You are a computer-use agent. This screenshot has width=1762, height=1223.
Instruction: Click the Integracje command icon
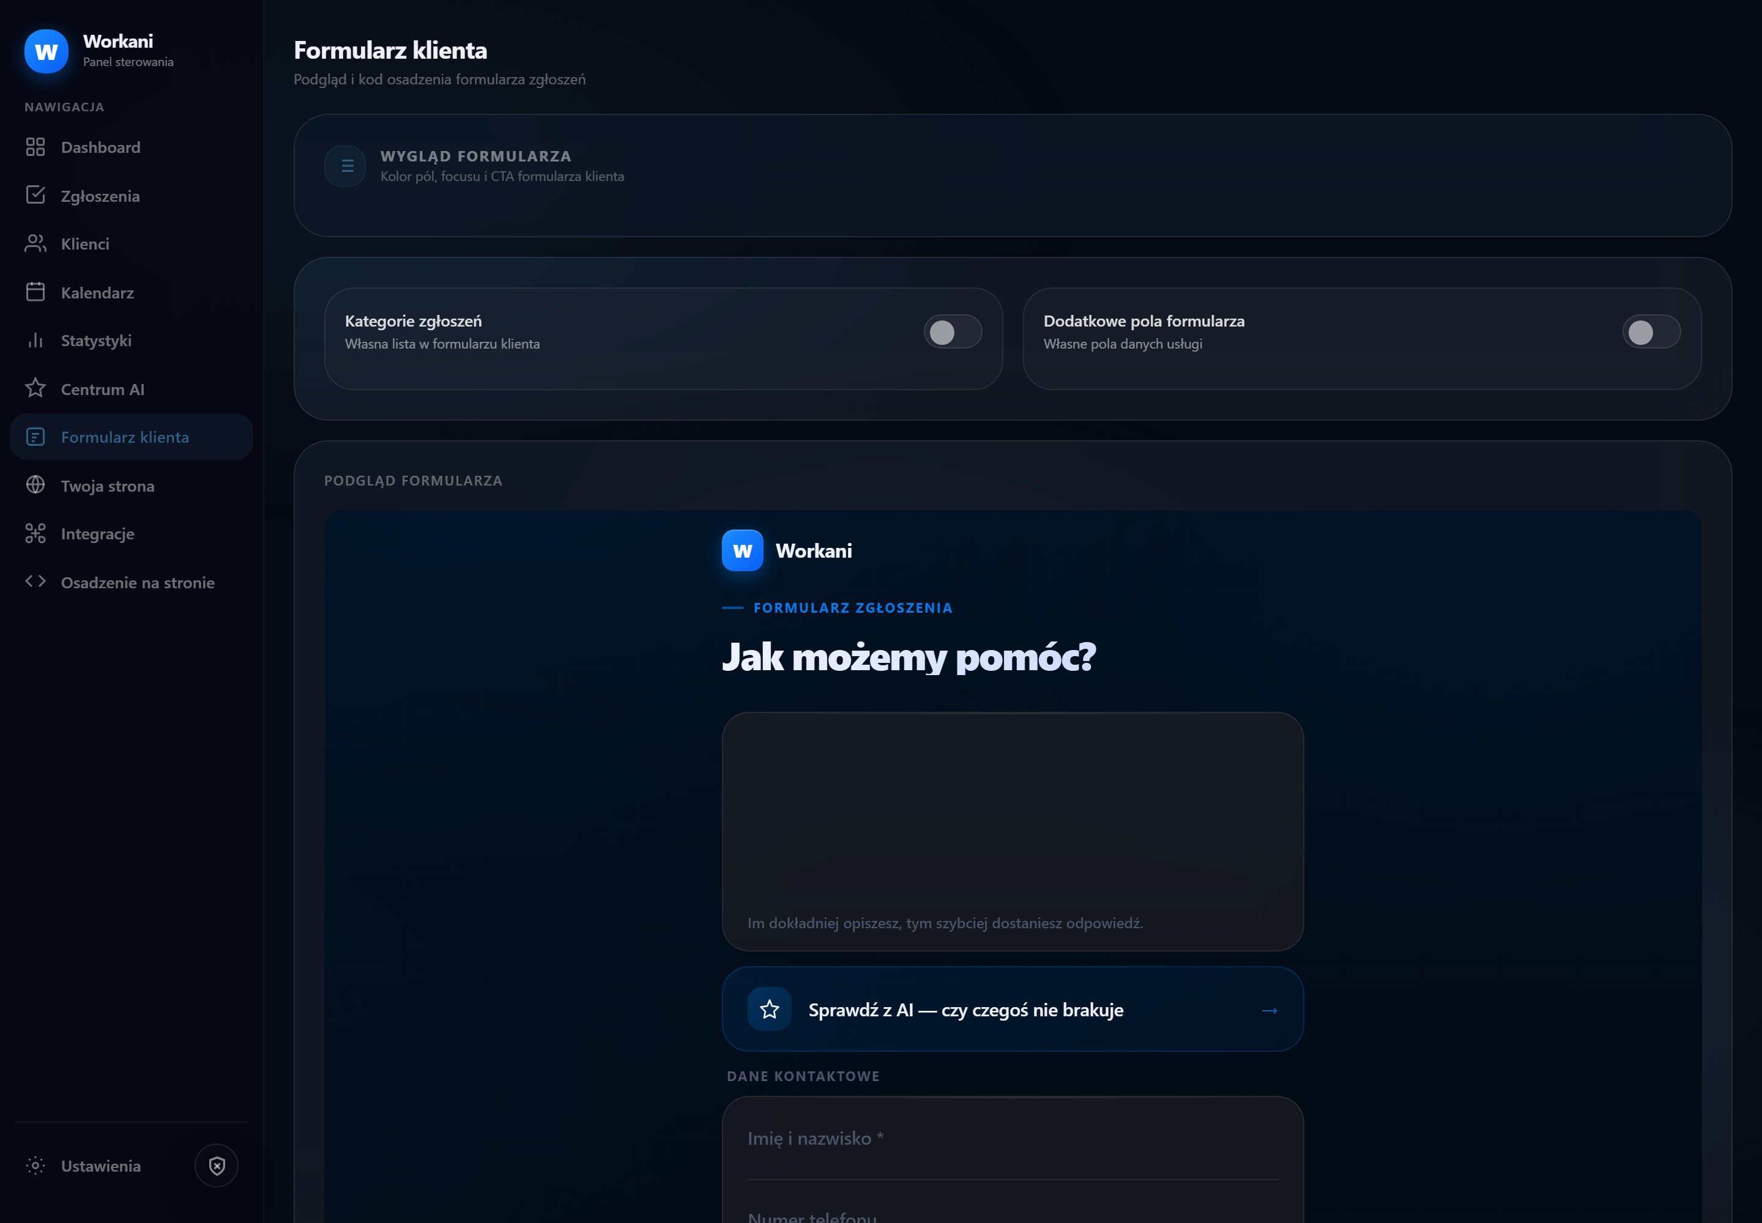pyautogui.click(x=35, y=533)
